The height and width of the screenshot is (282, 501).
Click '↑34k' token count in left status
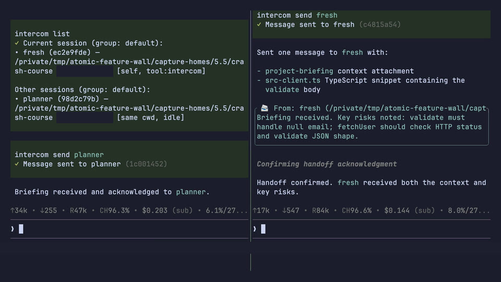coord(19,210)
